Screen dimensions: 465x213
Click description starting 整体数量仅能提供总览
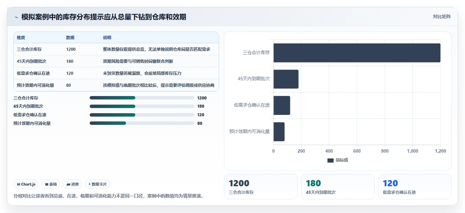pyautogui.click(x=157, y=49)
